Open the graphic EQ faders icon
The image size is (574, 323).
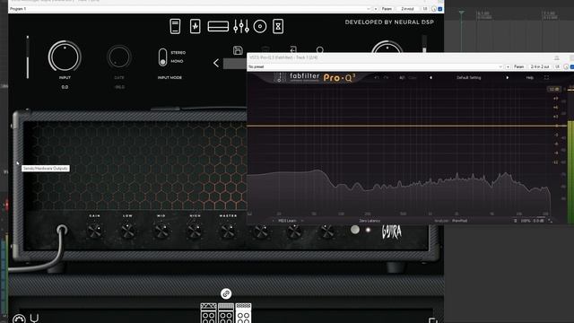pyautogui.click(x=241, y=26)
